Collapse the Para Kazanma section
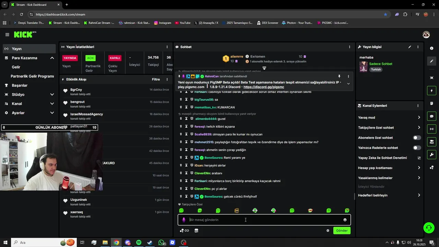 (x=52, y=58)
